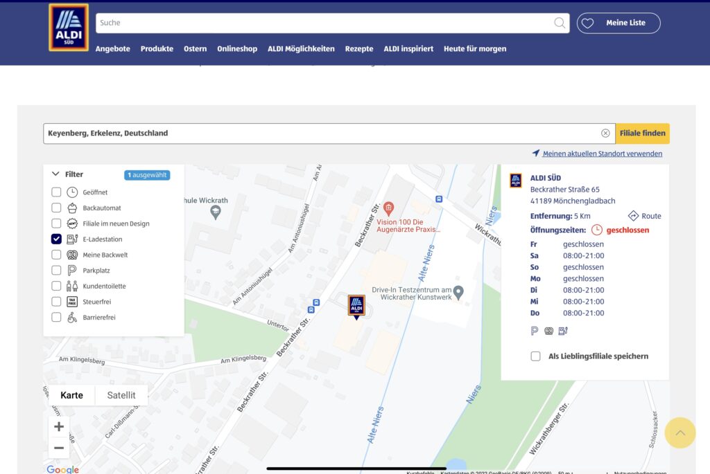Clear the location field with the X icon
The width and height of the screenshot is (710, 474).
click(x=605, y=134)
